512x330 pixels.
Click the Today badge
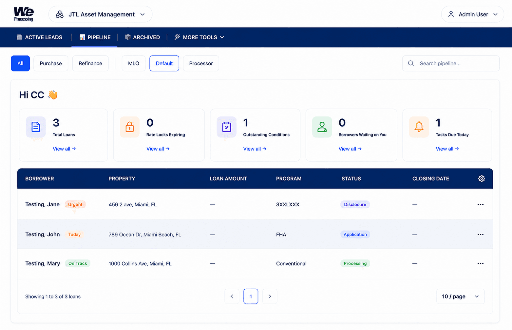pyautogui.click(x=74, y=235)
